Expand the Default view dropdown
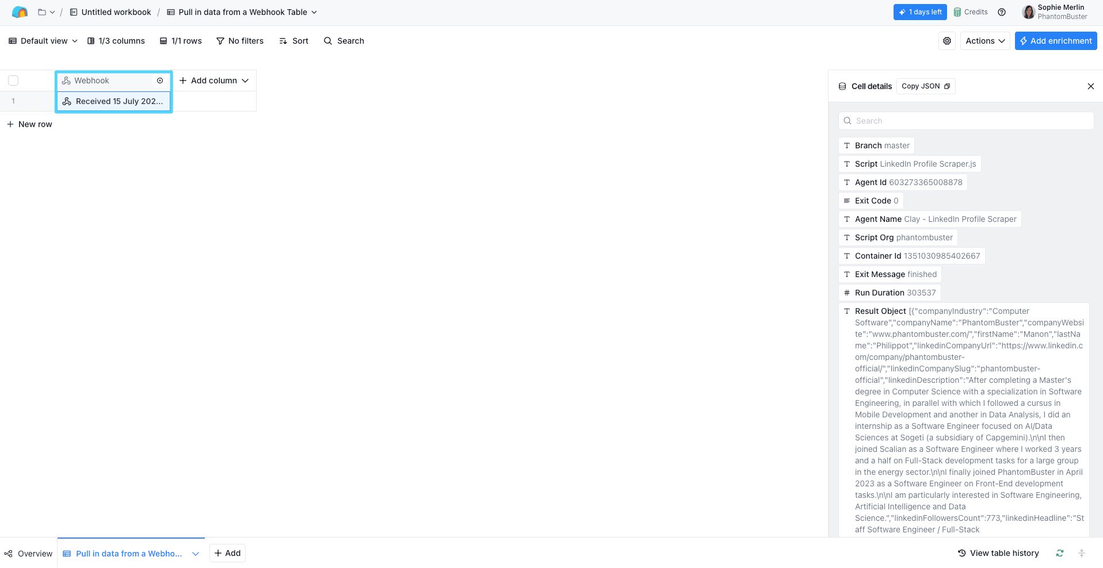 click(x=43, y=41)
